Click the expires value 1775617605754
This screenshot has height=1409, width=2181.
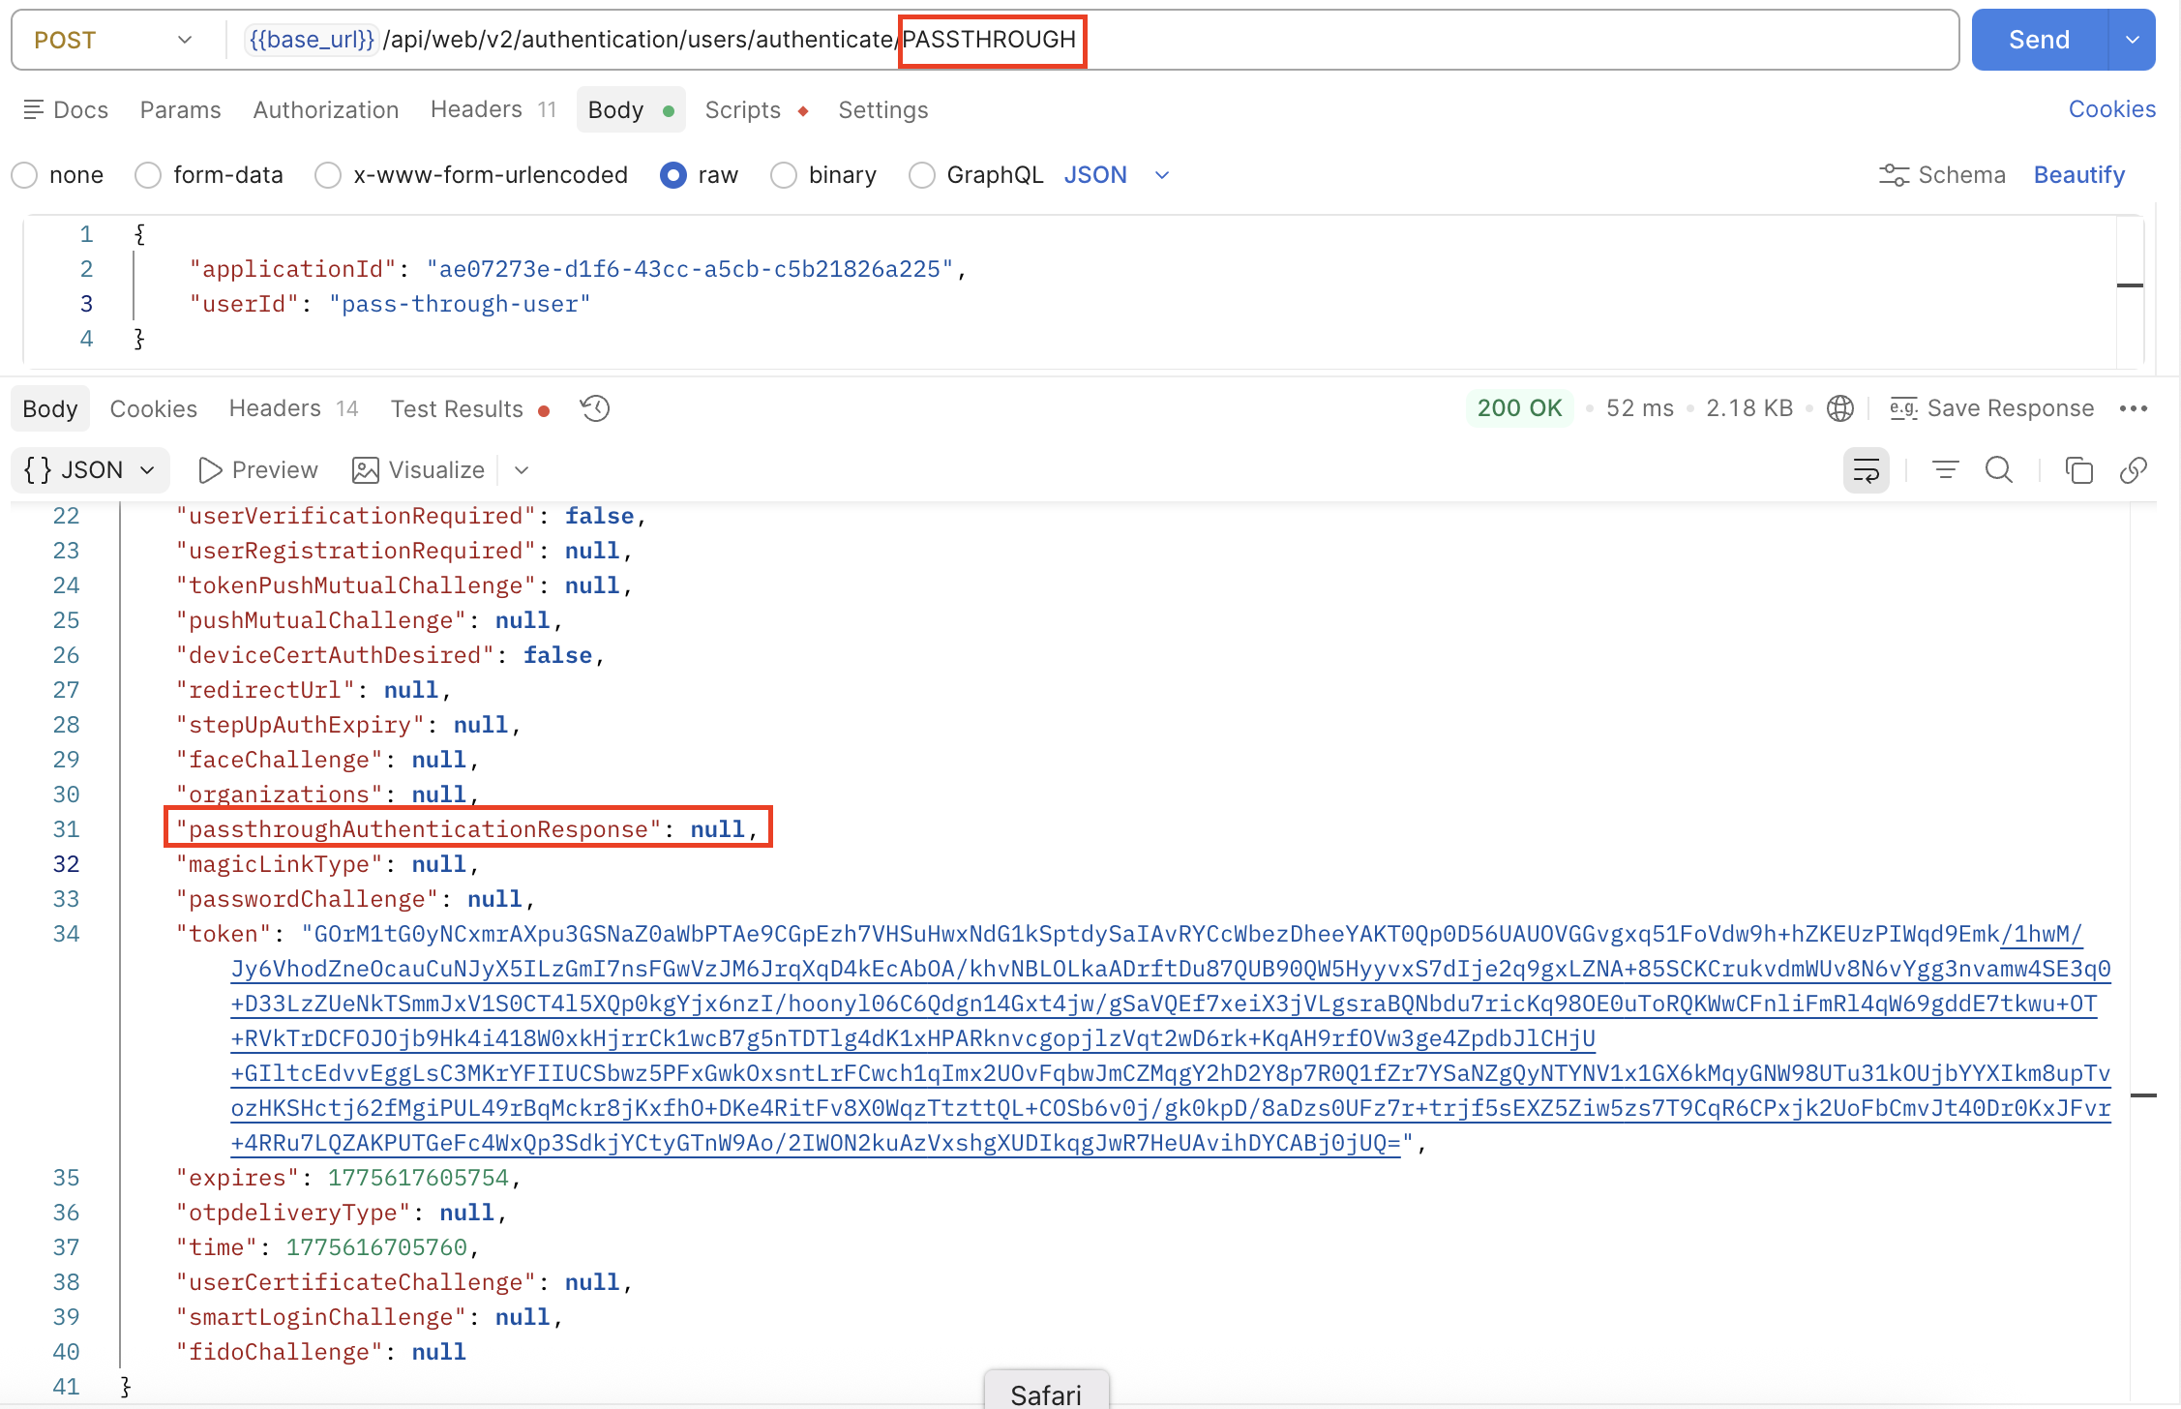(x=418, y=1178)
